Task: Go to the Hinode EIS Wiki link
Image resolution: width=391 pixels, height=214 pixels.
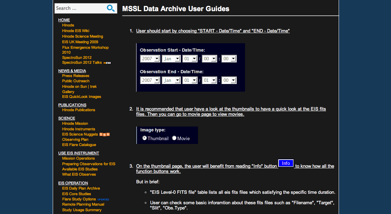Action: pos(75,31)
